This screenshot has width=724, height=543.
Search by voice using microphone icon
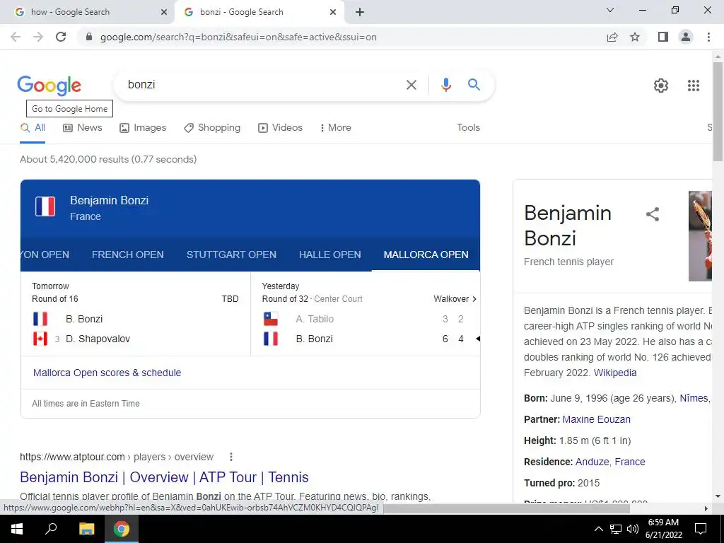(445, 85)
